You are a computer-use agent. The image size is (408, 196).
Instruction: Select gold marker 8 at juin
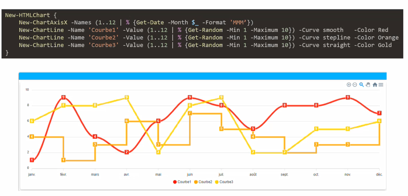coord(190,105)
